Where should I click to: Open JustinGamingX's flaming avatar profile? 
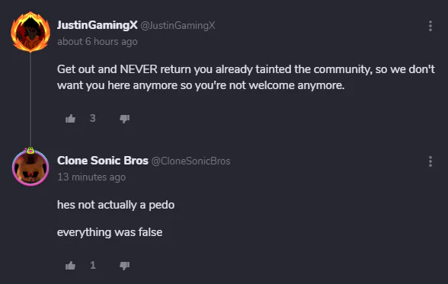pyautogui.click(x=30, y=32)
